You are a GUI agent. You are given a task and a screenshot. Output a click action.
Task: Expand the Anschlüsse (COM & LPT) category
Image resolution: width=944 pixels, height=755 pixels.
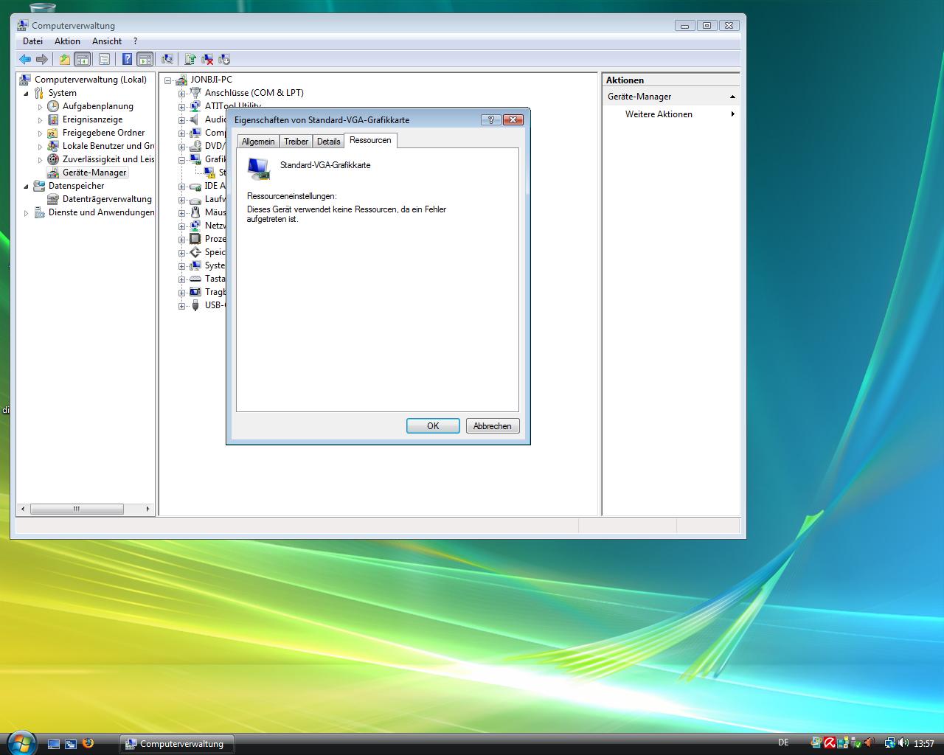(181, 94)
